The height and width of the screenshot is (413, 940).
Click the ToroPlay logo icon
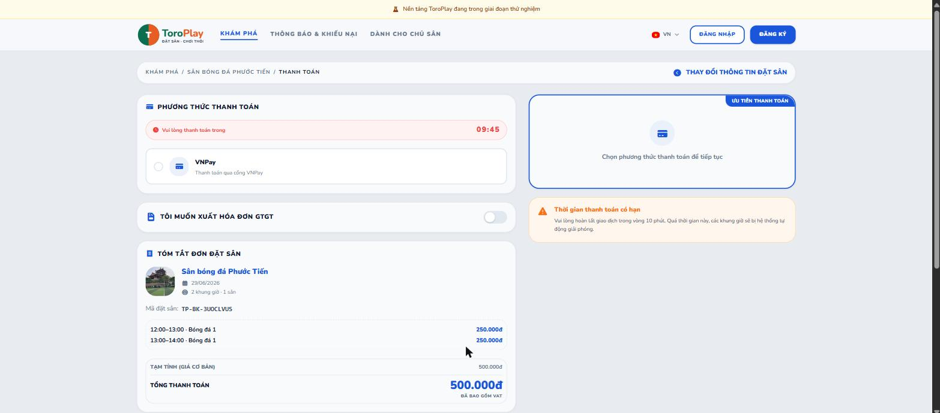tap(148, 35)
